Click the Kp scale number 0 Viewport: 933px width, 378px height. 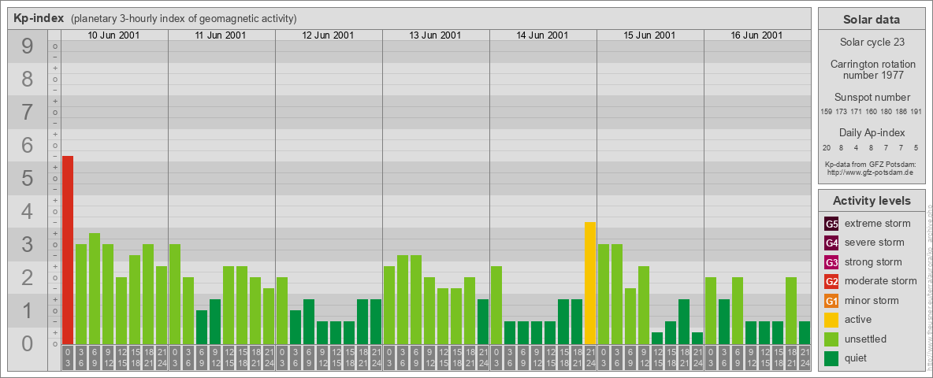pos(28,343)
